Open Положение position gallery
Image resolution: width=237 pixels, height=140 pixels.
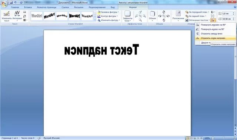click(178, 16)
